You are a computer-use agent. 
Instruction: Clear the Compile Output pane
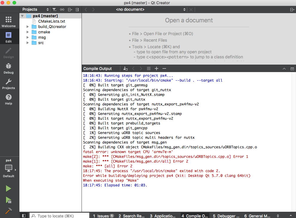click(x=125, y=69)
